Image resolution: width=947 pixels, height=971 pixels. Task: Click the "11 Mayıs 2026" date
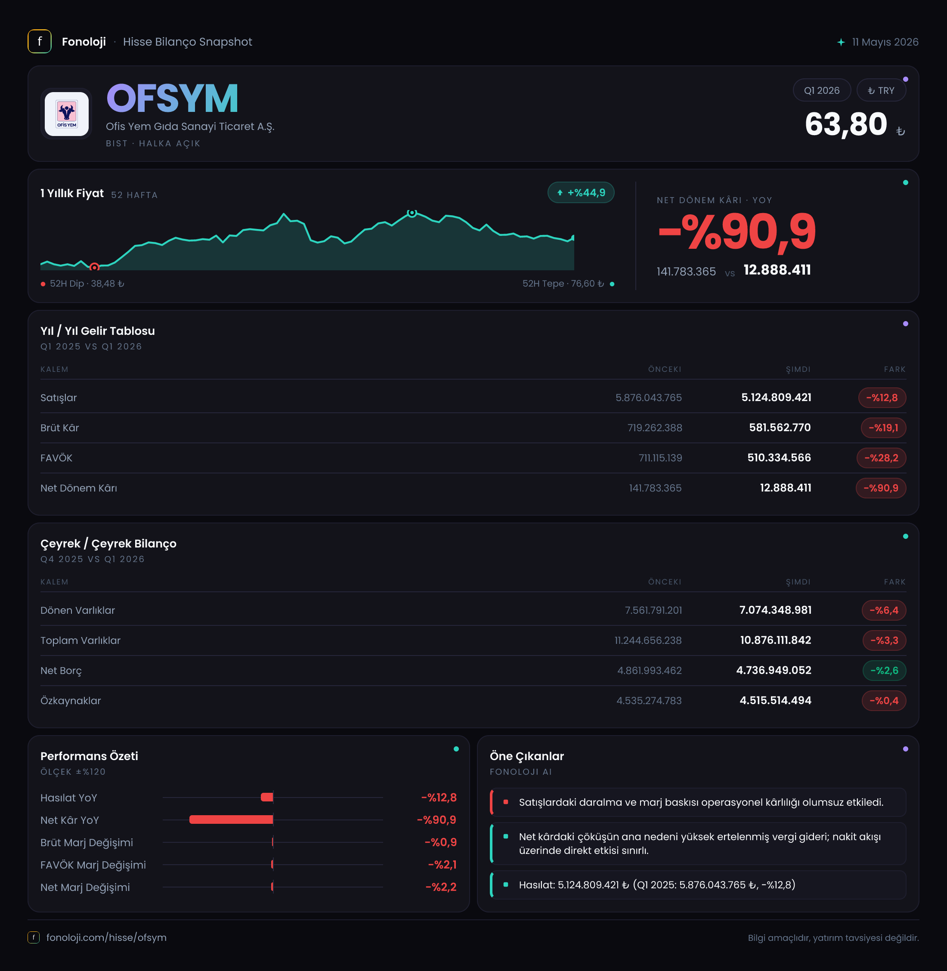pyautogui.click(x=885, y=42)
